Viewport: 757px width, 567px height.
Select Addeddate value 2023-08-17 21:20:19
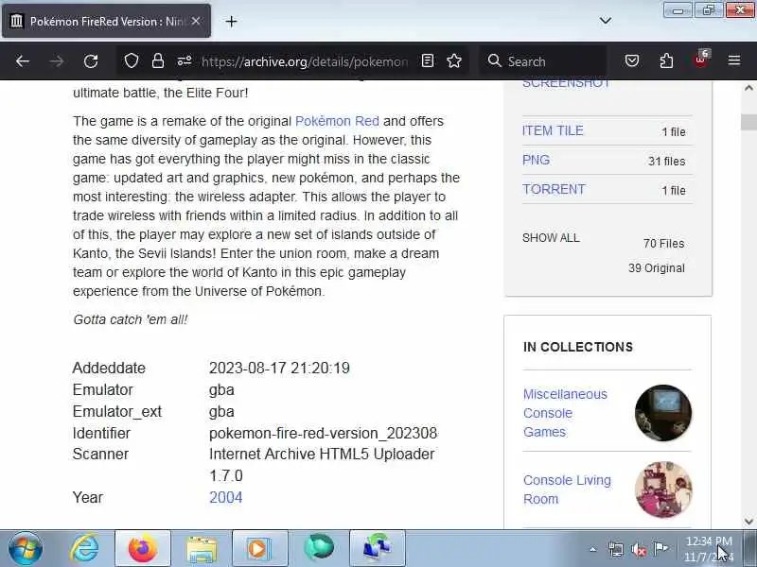point(279,368)
